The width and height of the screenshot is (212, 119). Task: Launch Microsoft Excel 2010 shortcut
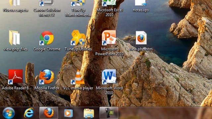click(x=109, y=3)
